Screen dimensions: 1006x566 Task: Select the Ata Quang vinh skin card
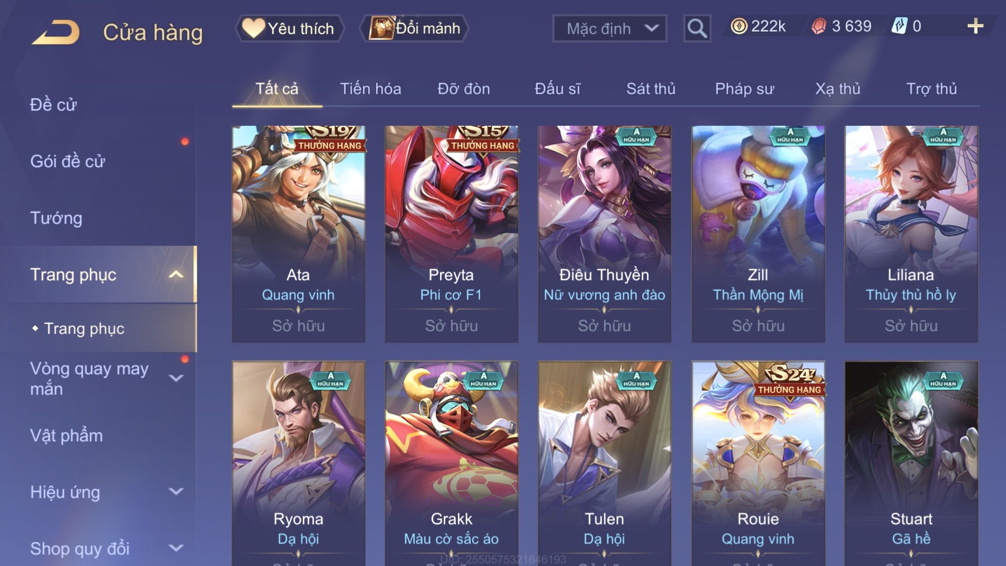tap(298, 234)
